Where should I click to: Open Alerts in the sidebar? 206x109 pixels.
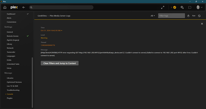(9, 18)
